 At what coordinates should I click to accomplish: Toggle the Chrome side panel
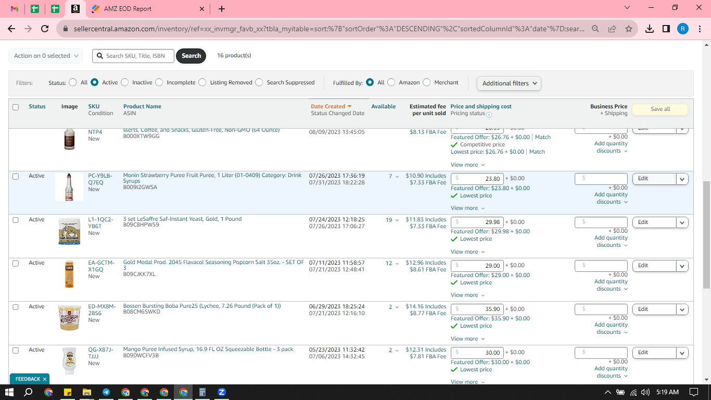pos(666,29)
